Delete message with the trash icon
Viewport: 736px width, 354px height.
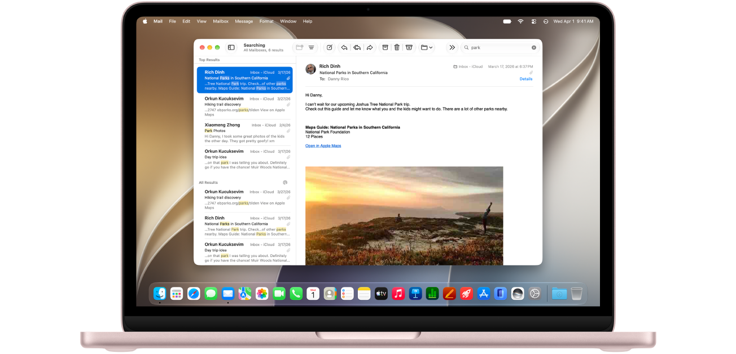tap(397, 47)
